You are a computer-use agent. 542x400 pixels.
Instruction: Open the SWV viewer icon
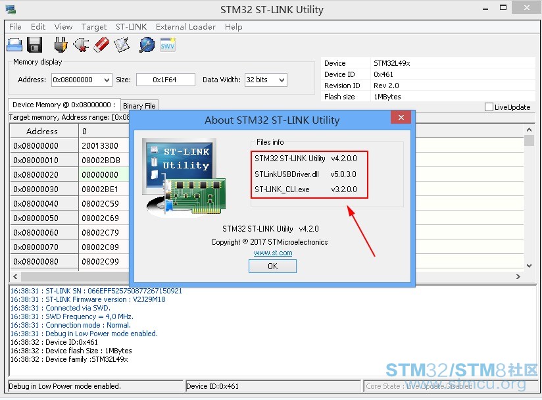168,45
